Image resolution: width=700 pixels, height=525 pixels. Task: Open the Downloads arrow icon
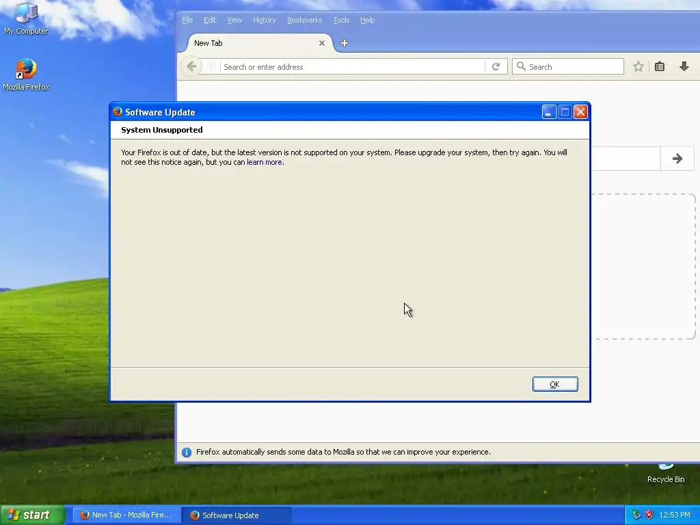684,66
